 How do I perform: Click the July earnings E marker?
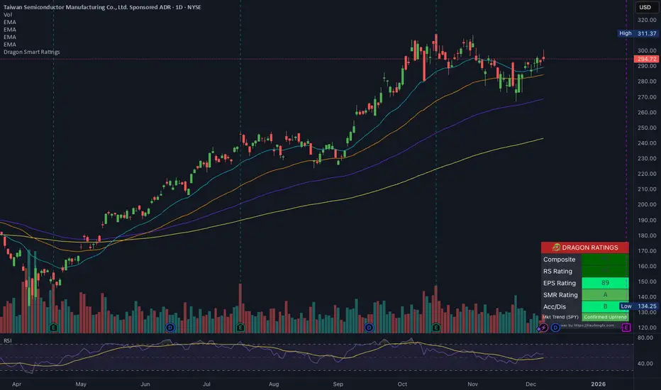240,327
